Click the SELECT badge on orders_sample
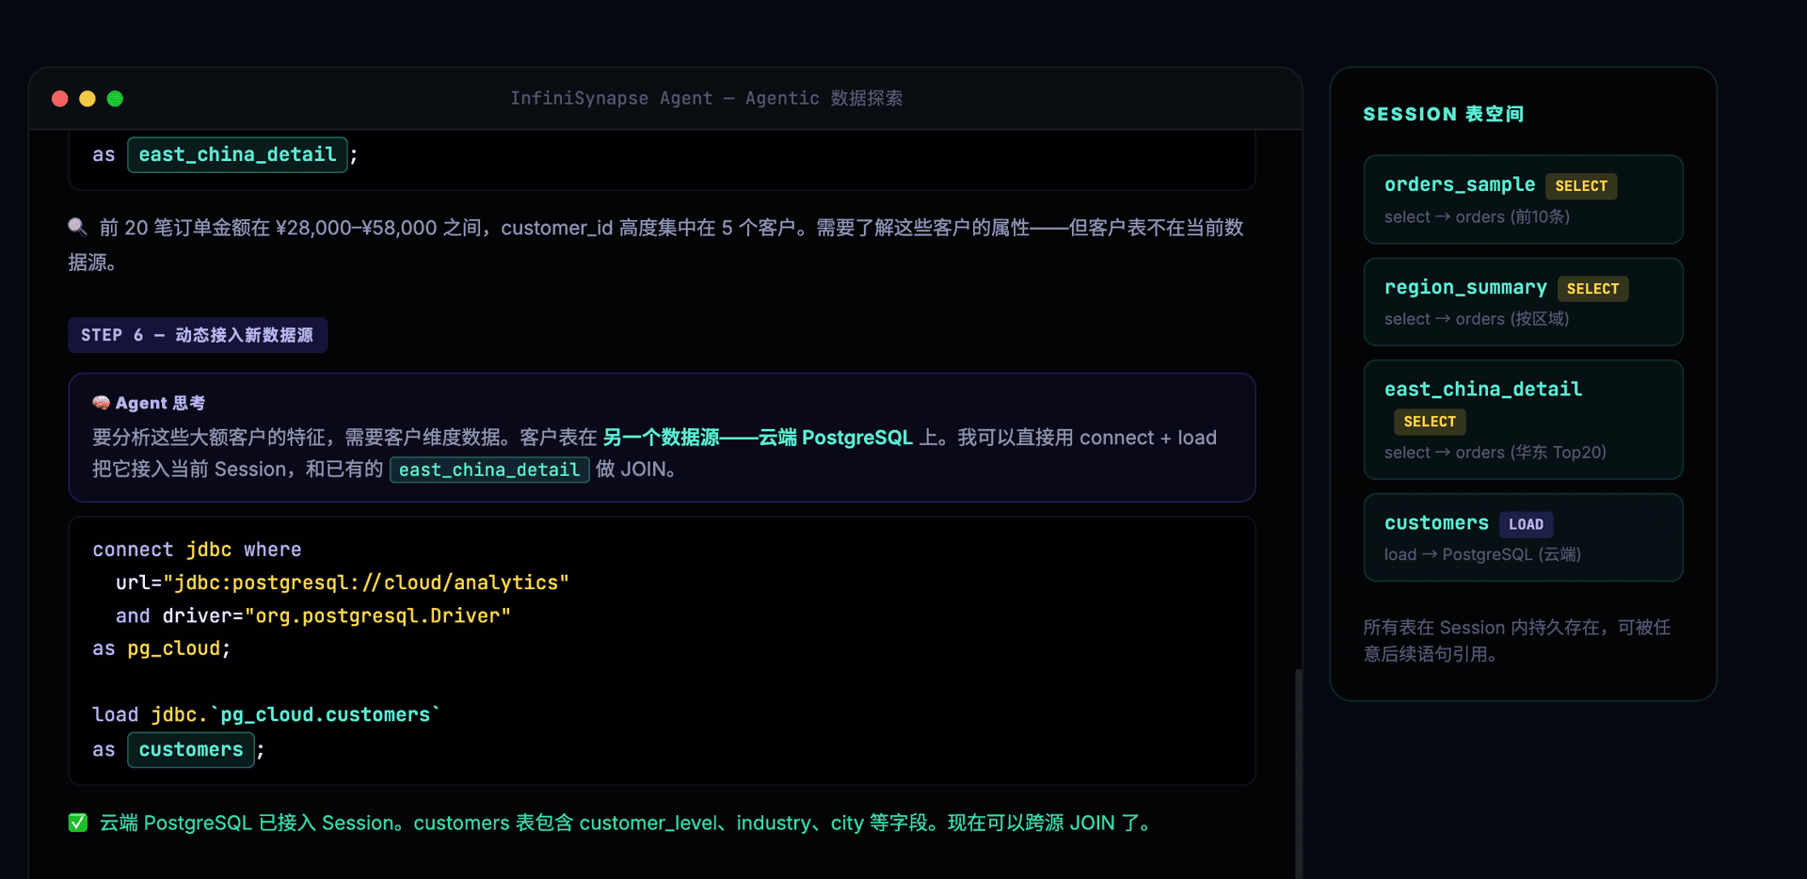1807x879 pixels. click(x=1580, y=185)
